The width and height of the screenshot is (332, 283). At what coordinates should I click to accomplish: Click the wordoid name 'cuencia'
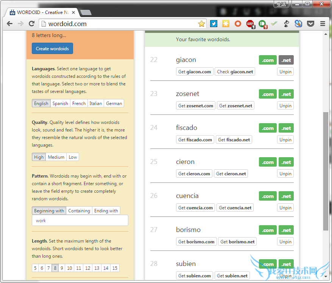coord(187,196)
